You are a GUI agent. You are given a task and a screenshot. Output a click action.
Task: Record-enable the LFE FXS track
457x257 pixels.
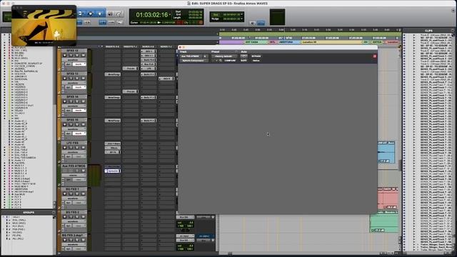click(65, 148)
